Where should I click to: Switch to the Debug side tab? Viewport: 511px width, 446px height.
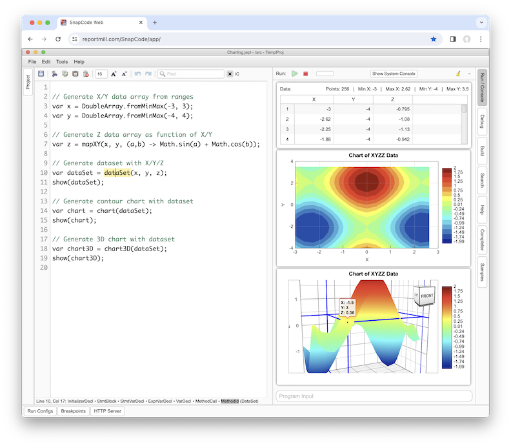click(481, 121)
